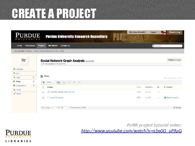Click the Projects breadcrumb link
The image size is (195, 146).
29,51
